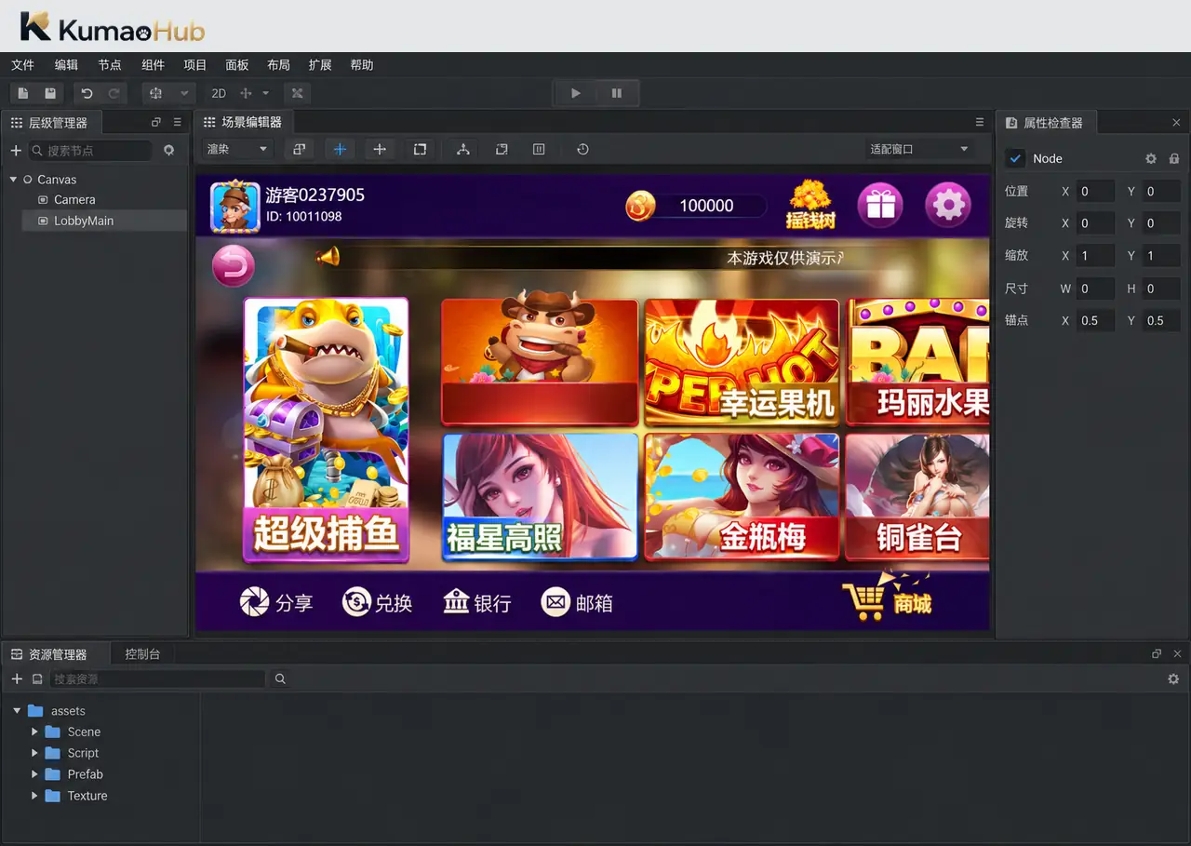Open the 节点 menu
The image size is (1191, 846).
pos(110,65)
